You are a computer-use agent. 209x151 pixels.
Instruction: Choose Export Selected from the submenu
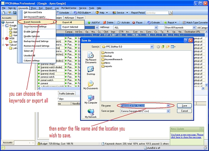[71, 27]
